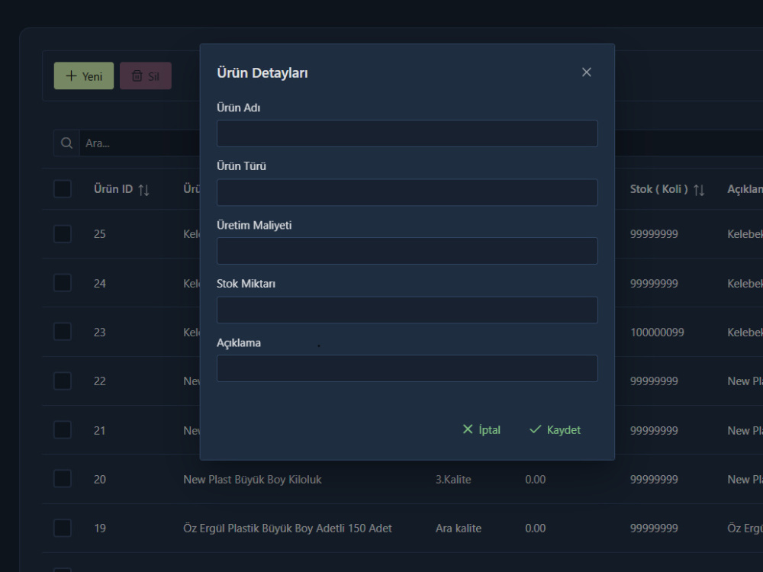Tick the checkbox for ID 19
This screenshot has width=763, height=572.
pos(63,528)
